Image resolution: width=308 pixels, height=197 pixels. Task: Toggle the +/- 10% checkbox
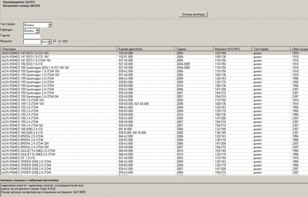[x=55, y=41]
